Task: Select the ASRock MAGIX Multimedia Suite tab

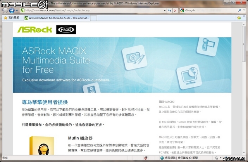Action: [x=57, y=18]
